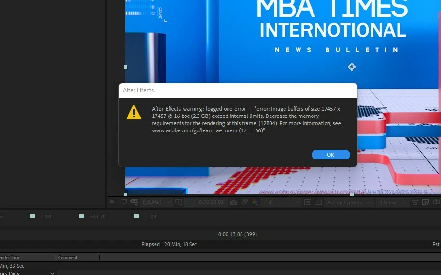Viewport: 441px width, 275px height.
Task: Click the Min, 33 Sec render time value
Action: 12,266
